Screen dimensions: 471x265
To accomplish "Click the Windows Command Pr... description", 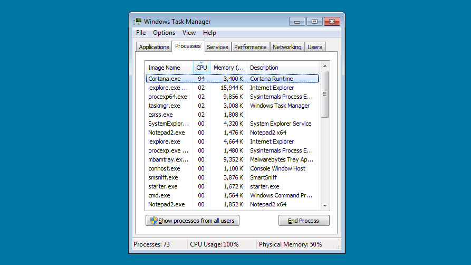I will (x=281, y=195).
